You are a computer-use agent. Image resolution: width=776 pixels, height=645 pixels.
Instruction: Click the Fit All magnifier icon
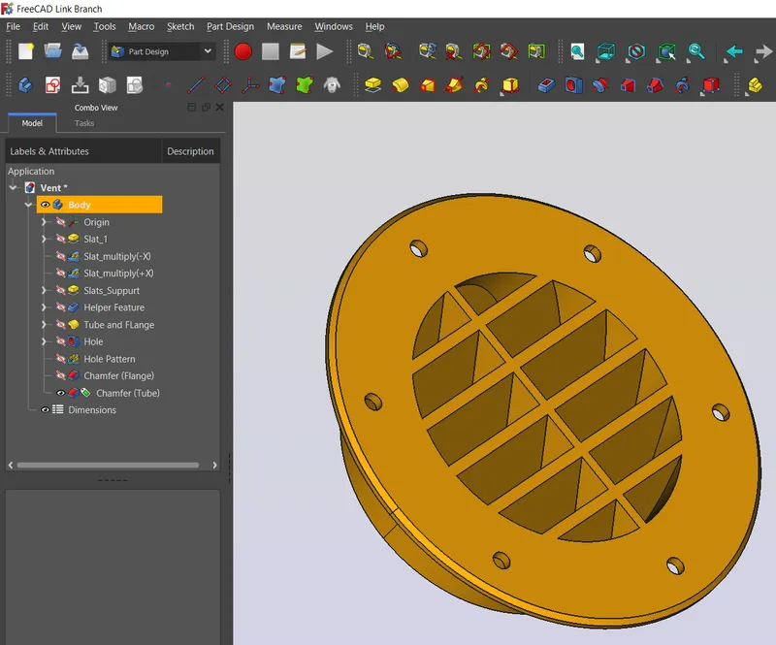coord(577,51)
